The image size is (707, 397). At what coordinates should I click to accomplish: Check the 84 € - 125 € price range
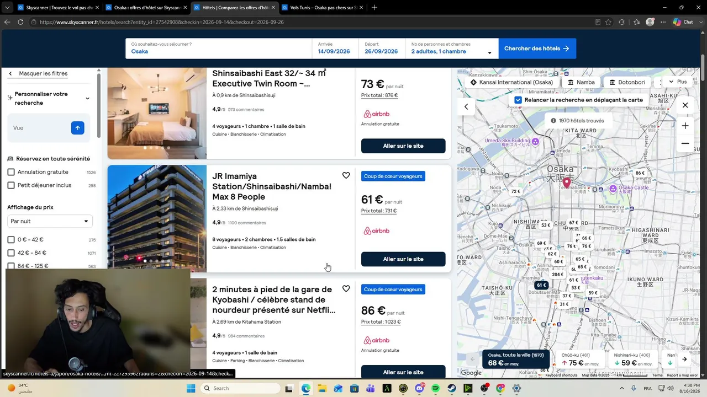[x=11, y=266]
